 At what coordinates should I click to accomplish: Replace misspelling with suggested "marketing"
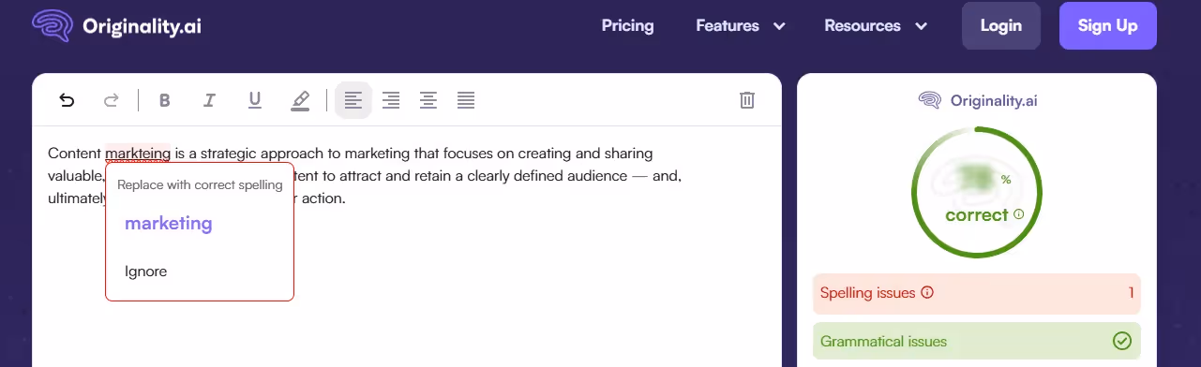point(169,224)
